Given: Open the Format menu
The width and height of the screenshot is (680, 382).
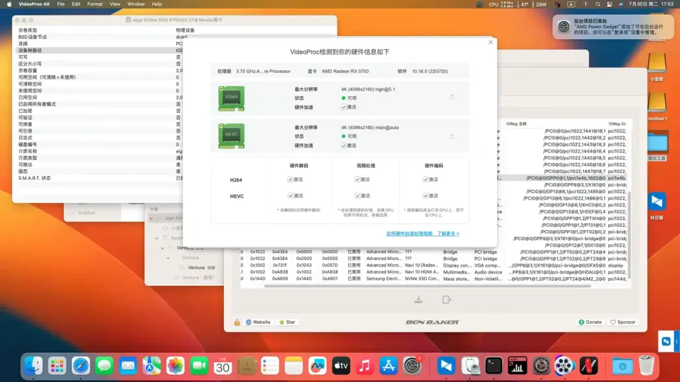Looking at the screenshot, I should tap(94, 5).
